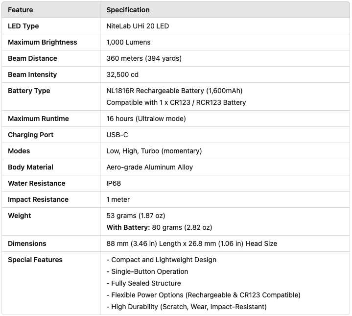
Task: Click the NL1816R Rechargeable Battery text
Action: [174, 91]
